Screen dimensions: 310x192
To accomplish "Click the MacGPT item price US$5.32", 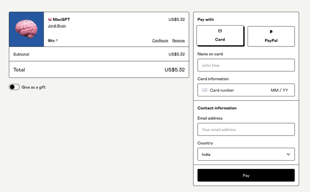I will point(176,19).
